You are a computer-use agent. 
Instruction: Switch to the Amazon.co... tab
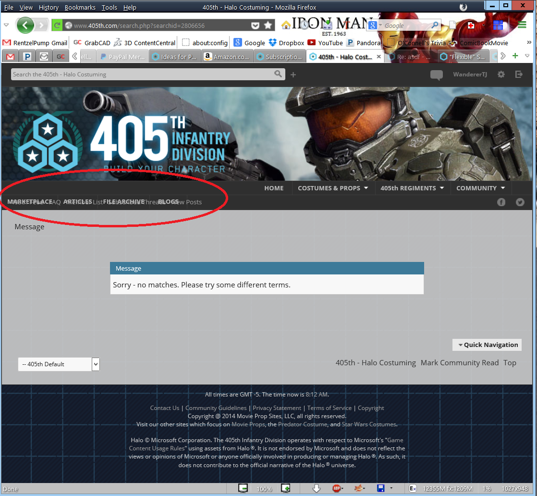click(x=227, y=57)
